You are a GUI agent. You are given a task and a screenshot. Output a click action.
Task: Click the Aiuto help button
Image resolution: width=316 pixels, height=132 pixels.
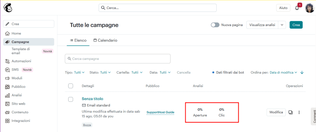tap(283, 8)
